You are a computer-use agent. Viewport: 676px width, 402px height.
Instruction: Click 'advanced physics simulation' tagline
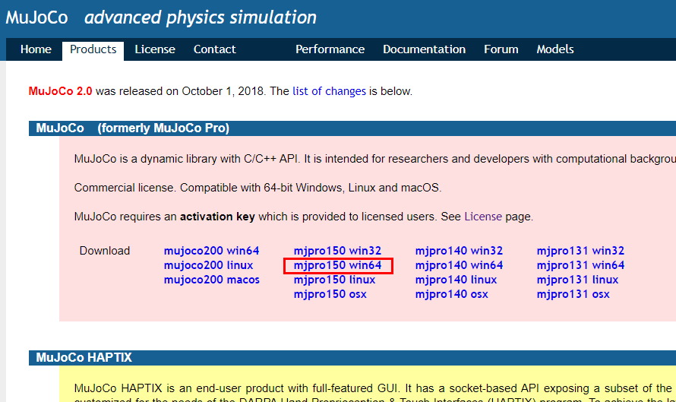(200, 17)
